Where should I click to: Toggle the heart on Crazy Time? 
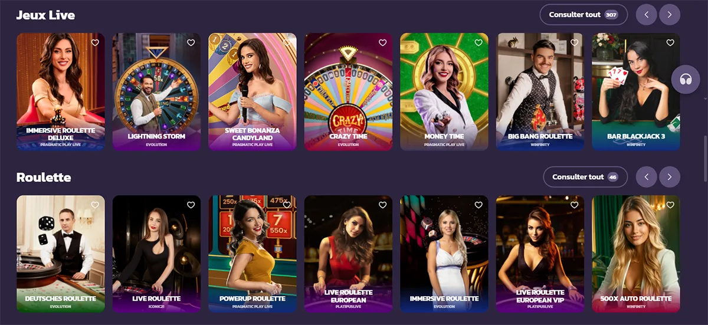(382, 42)
